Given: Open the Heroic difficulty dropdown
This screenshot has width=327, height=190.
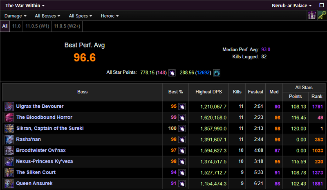Looking at the screenshot, I should (x=110, y=16).
